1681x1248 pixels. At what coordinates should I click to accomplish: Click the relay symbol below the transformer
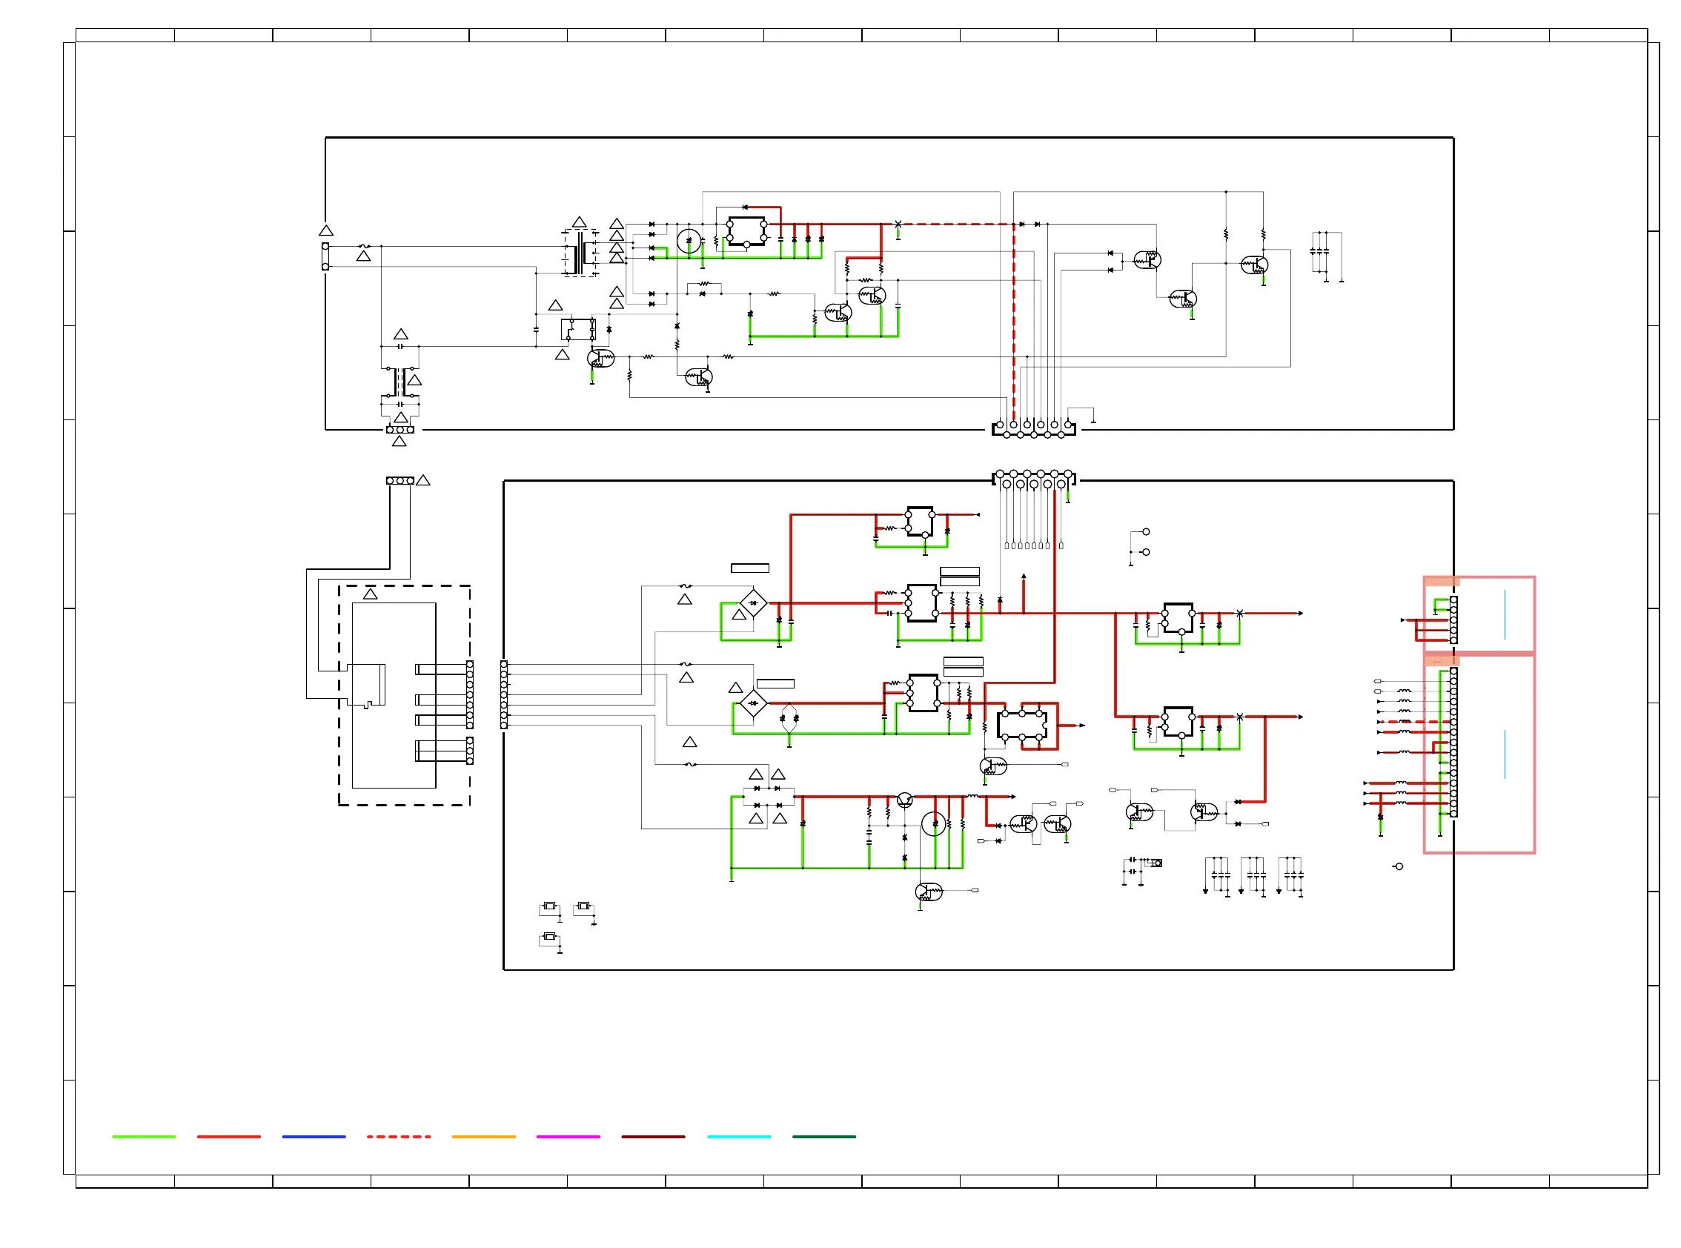[578, 329]
